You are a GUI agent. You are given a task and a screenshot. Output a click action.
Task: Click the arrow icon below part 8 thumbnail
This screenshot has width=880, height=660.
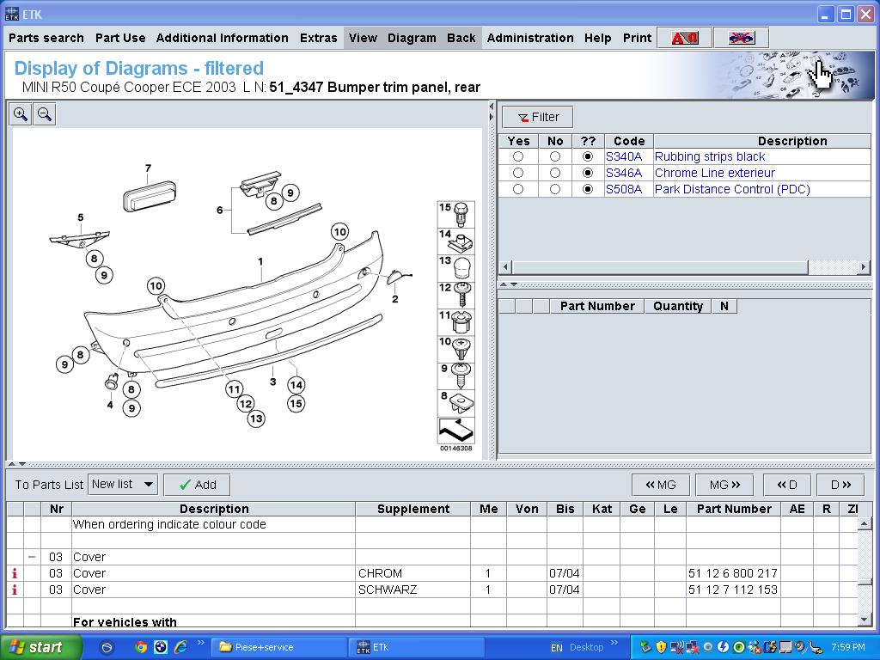pyautogui.click(x=456, y=431)
